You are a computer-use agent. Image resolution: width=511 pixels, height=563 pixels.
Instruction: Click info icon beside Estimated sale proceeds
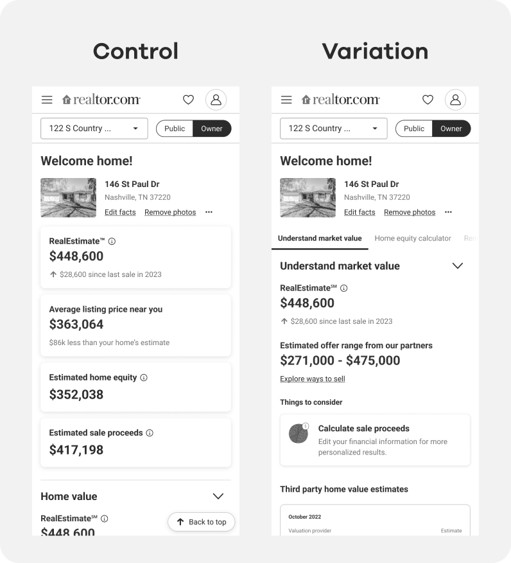tap(150, 433)
